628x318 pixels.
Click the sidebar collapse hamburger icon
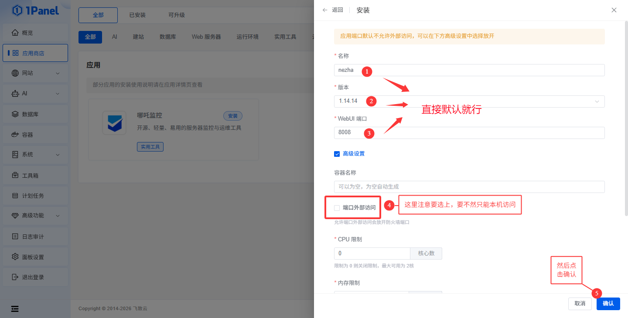coord(15,309)
